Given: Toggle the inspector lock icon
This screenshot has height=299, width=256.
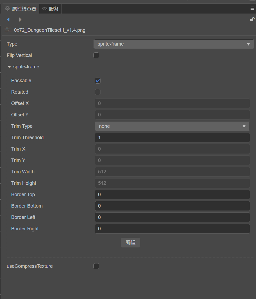Looking at the screenshot, I should click(x=252, y=19).
